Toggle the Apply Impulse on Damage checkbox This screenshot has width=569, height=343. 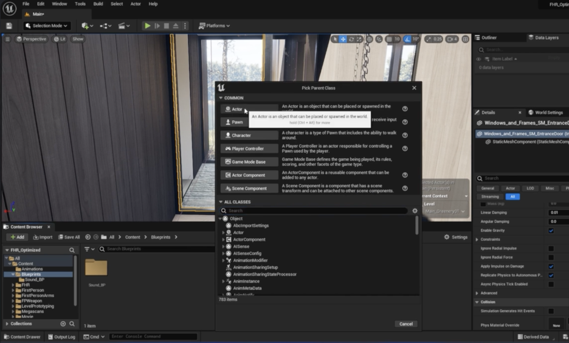(551, 266)
